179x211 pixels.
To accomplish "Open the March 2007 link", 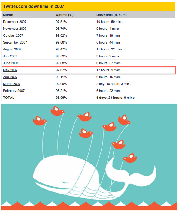I will pos(12,84).
